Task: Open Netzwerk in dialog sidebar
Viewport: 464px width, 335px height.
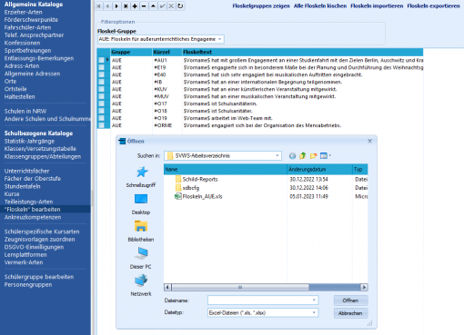Action: coord(141,285)
